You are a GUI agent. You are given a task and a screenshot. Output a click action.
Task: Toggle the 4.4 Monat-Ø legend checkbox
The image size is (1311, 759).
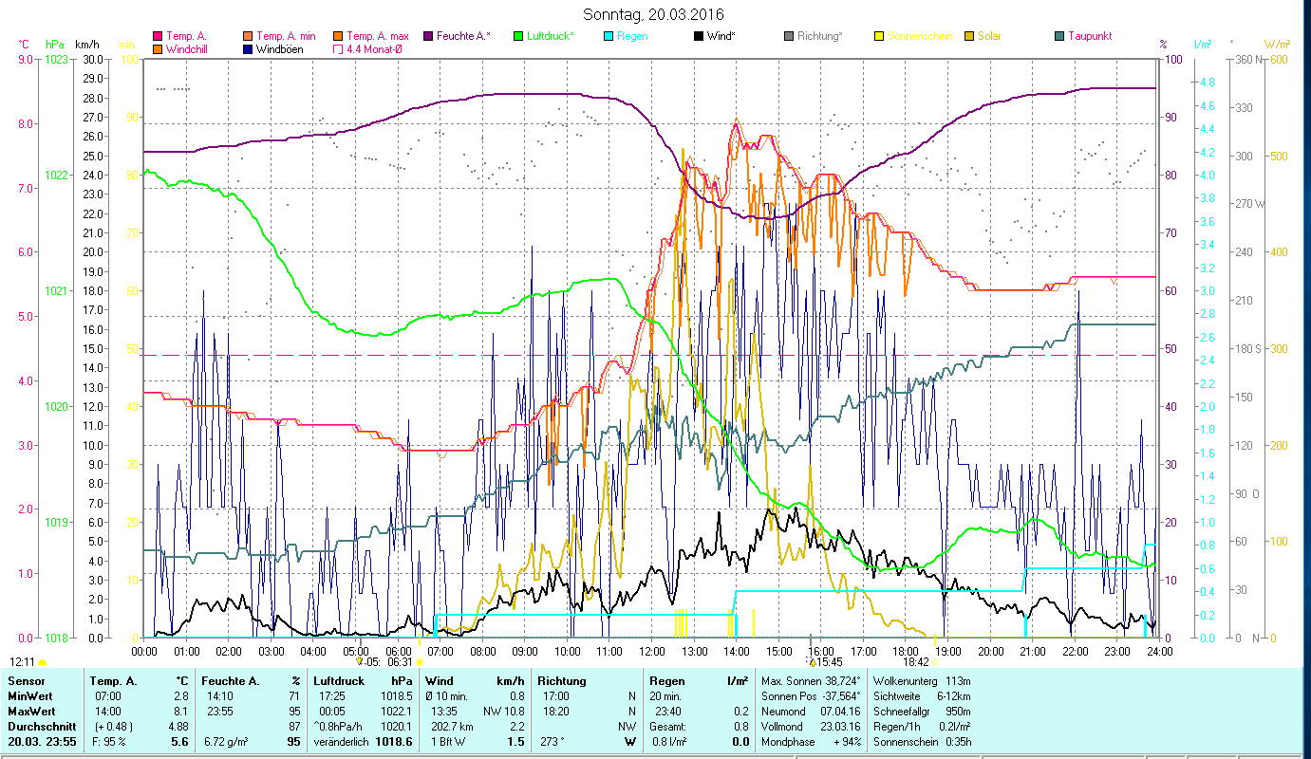(x=338, y=49)
